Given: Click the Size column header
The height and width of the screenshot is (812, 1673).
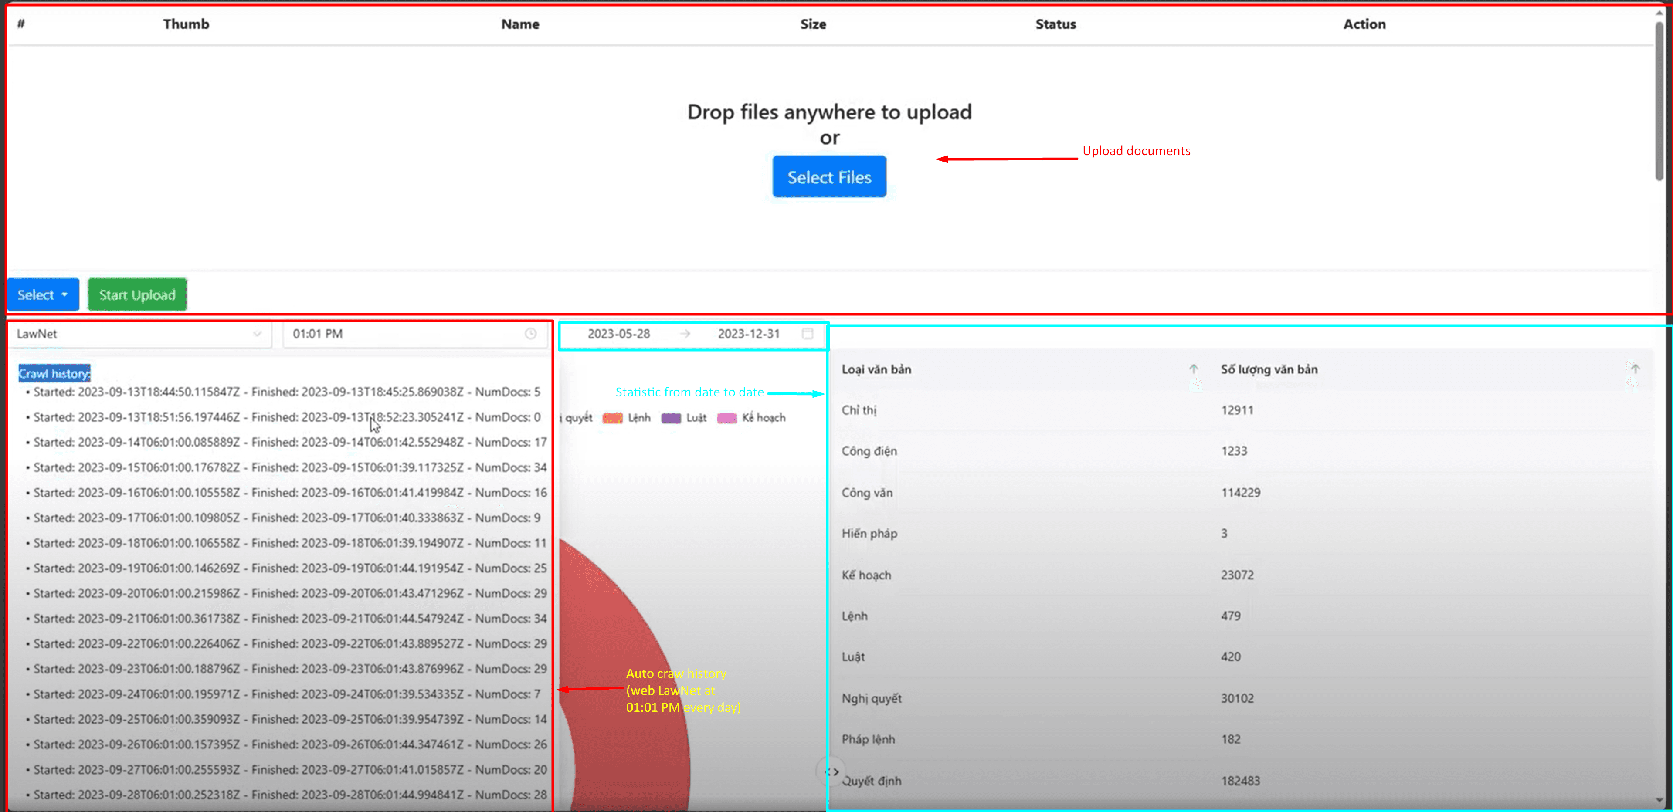Looking at the screenshot, I should [812, 24].
